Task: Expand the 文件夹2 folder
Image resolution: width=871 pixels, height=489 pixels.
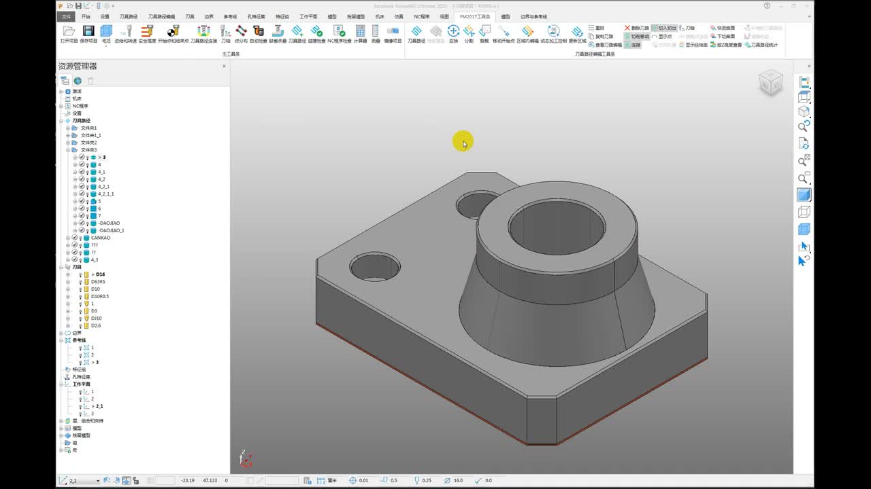Action: tap(68, 143)
